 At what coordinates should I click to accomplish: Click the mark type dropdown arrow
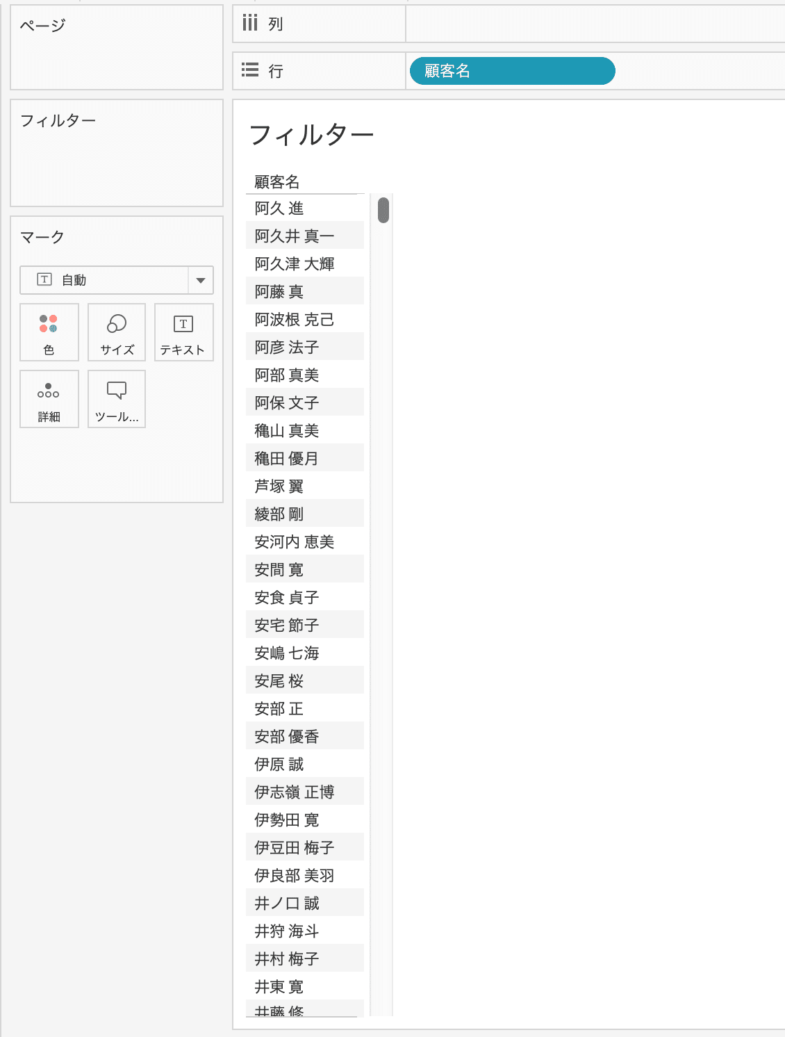pos(201,280)
